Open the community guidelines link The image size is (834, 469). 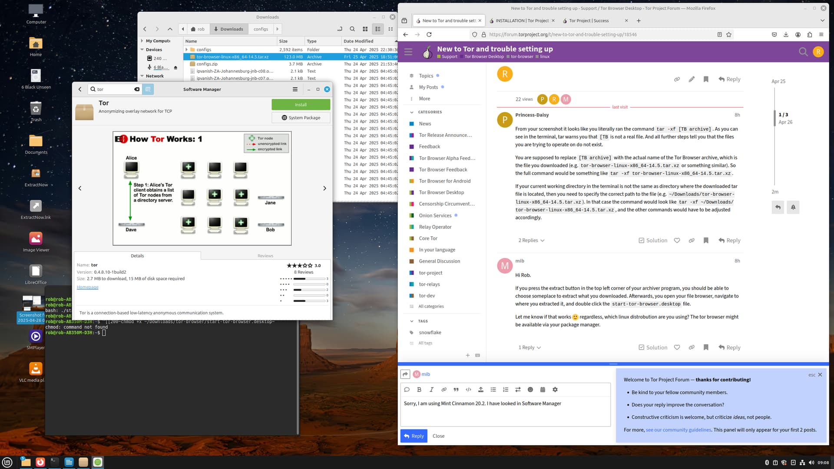tap(678, 430)
